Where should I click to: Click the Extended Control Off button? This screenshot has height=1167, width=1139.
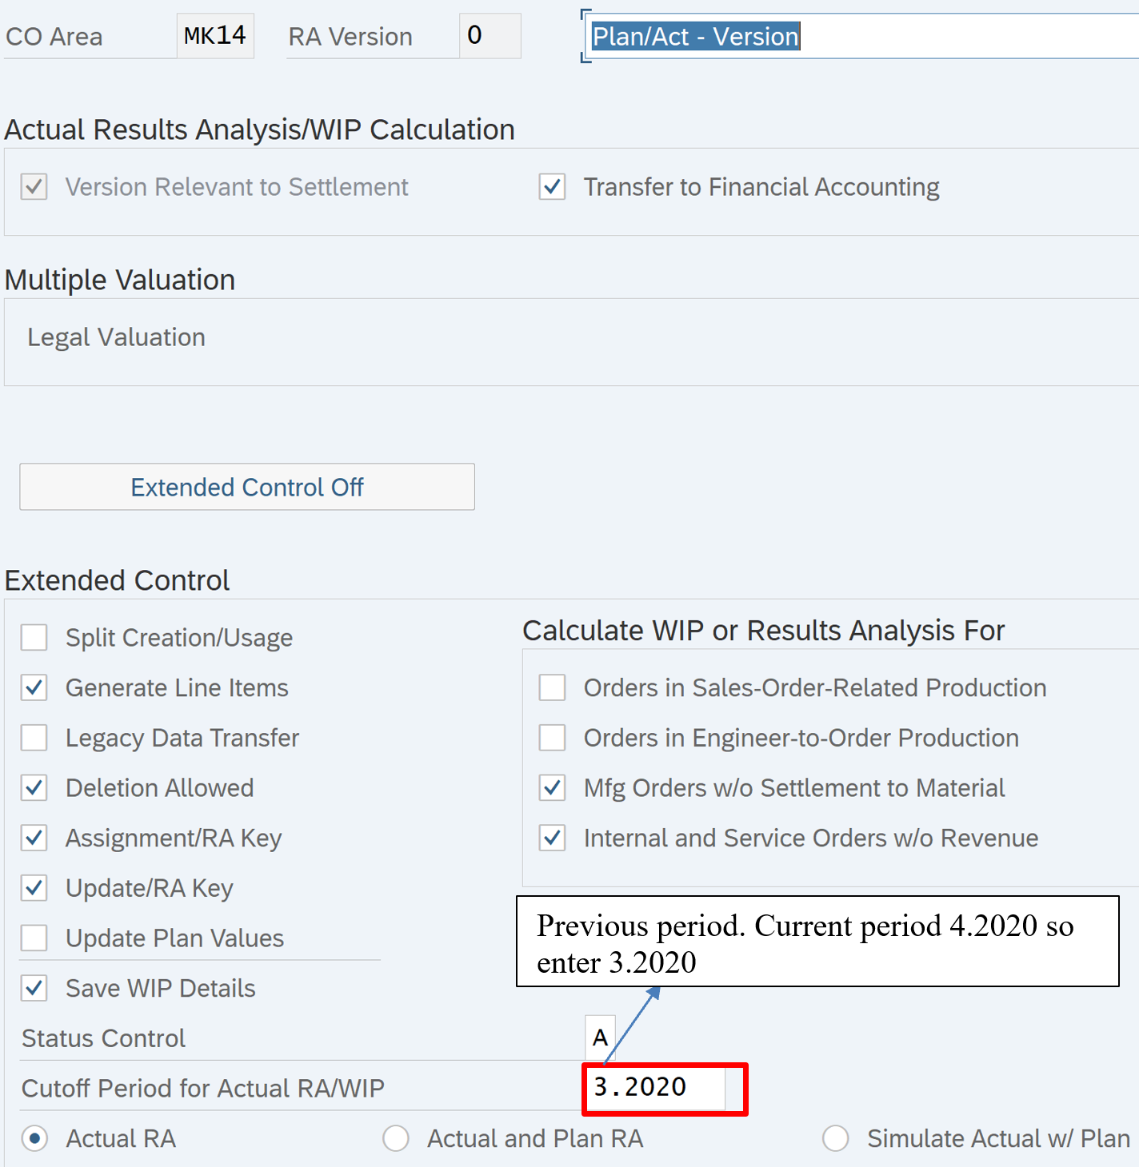pyautogui.click(x=246, y=487)
